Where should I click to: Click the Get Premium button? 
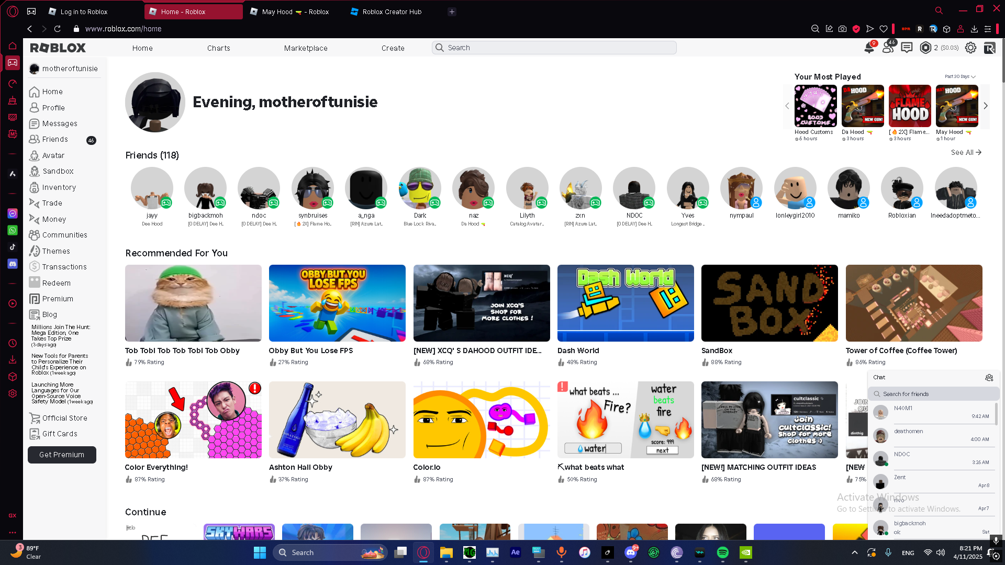coord(62,455)
